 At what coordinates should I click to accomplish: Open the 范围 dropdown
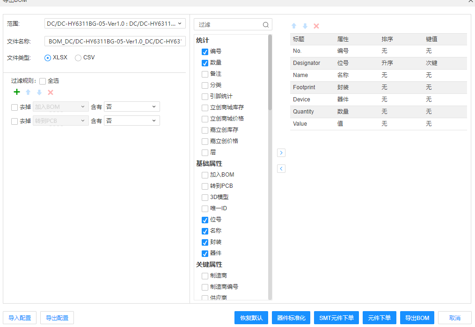point(115,23)
